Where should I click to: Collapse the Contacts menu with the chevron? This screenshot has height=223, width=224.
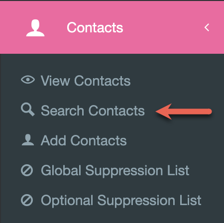click(x=207, y=27)
